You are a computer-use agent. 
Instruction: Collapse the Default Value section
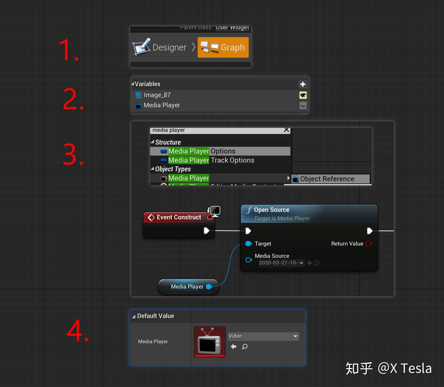134,316
